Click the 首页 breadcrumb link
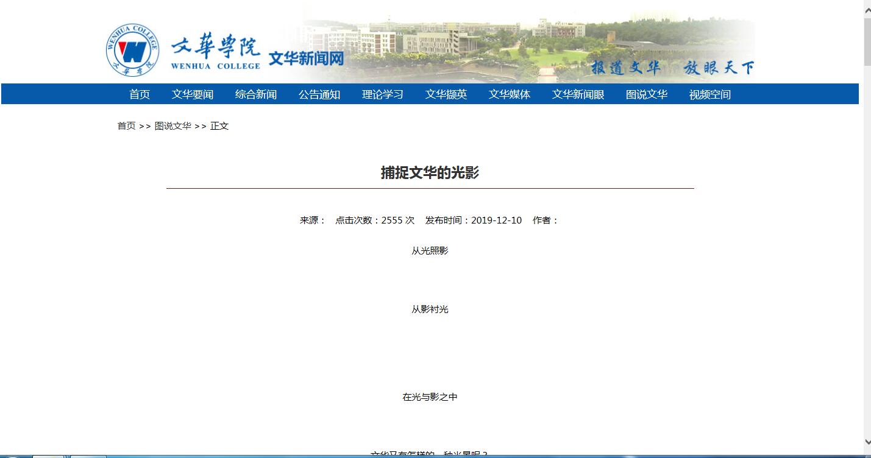871x458 pixels. (127, 126)
